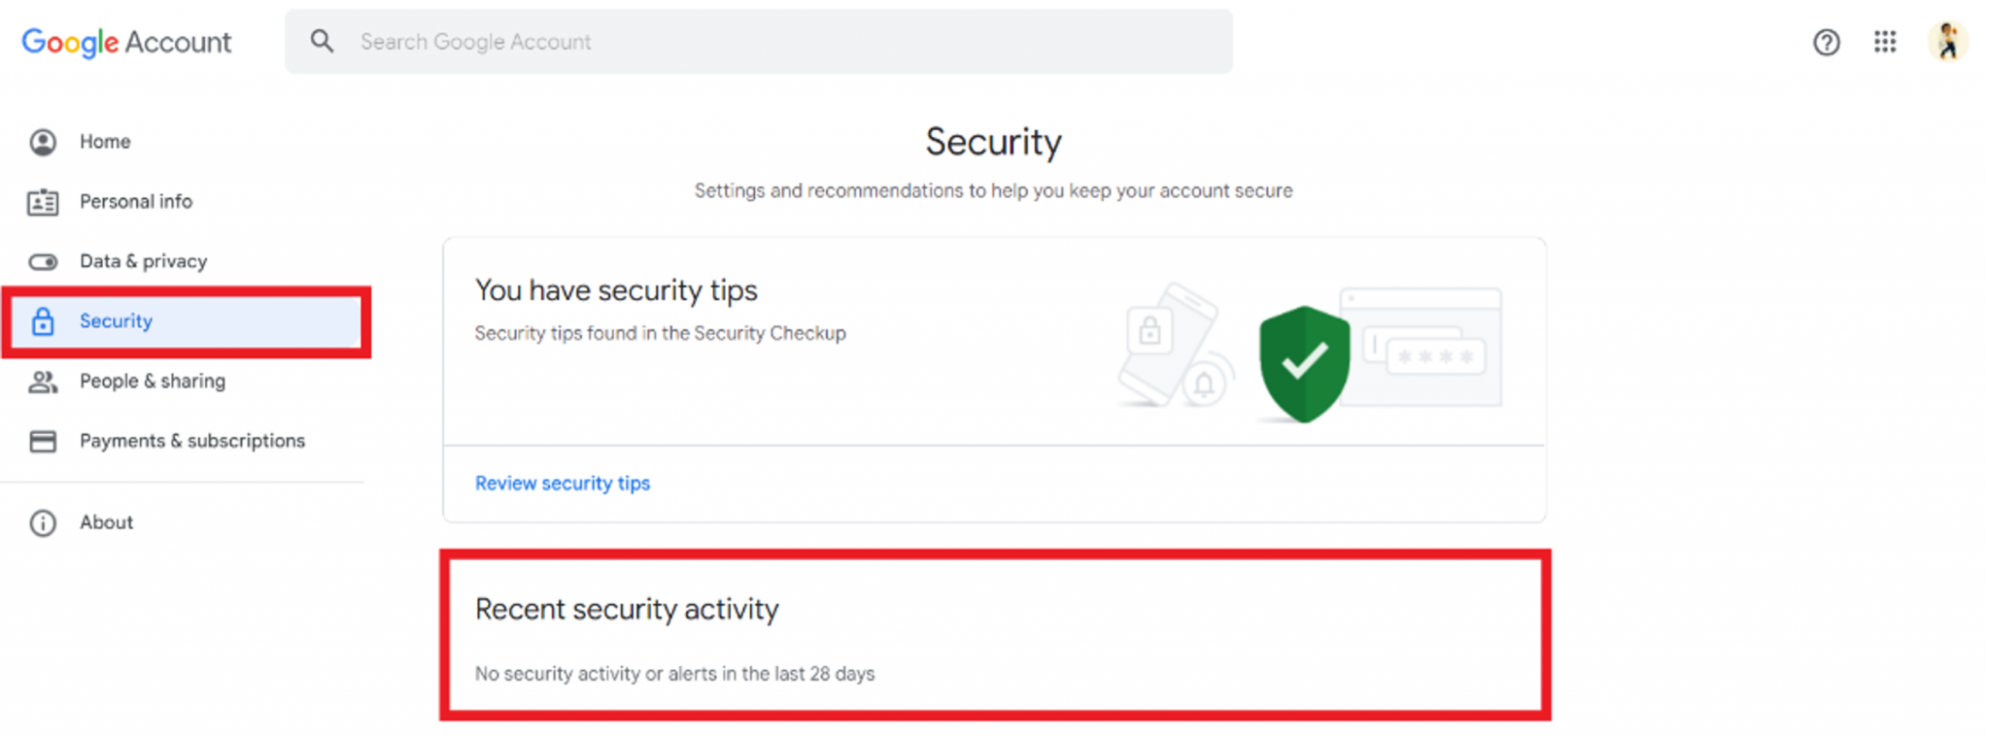Select the Personal info card icon
1990x738 pixels.
pos(43,201)
